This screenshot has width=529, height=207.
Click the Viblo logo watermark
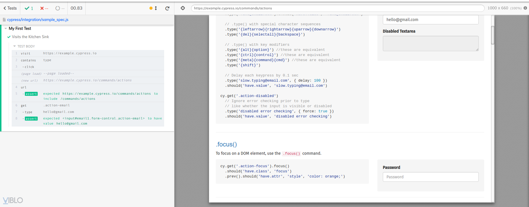click(x=13, y=200)
